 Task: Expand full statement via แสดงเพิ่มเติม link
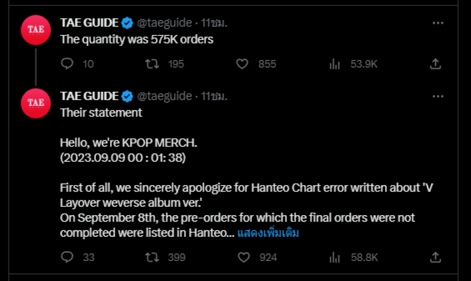(268, 233)
